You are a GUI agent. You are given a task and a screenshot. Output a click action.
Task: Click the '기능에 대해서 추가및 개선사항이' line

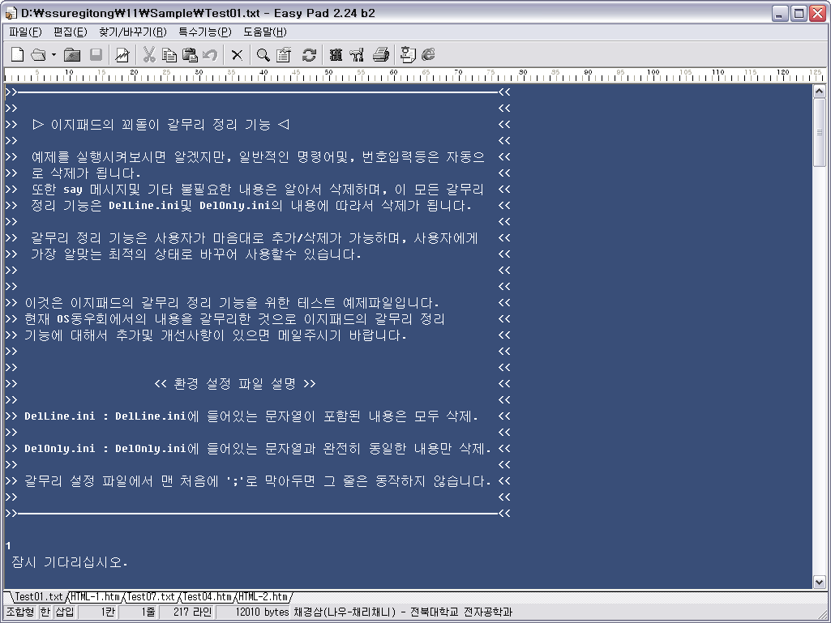(215, 335)
